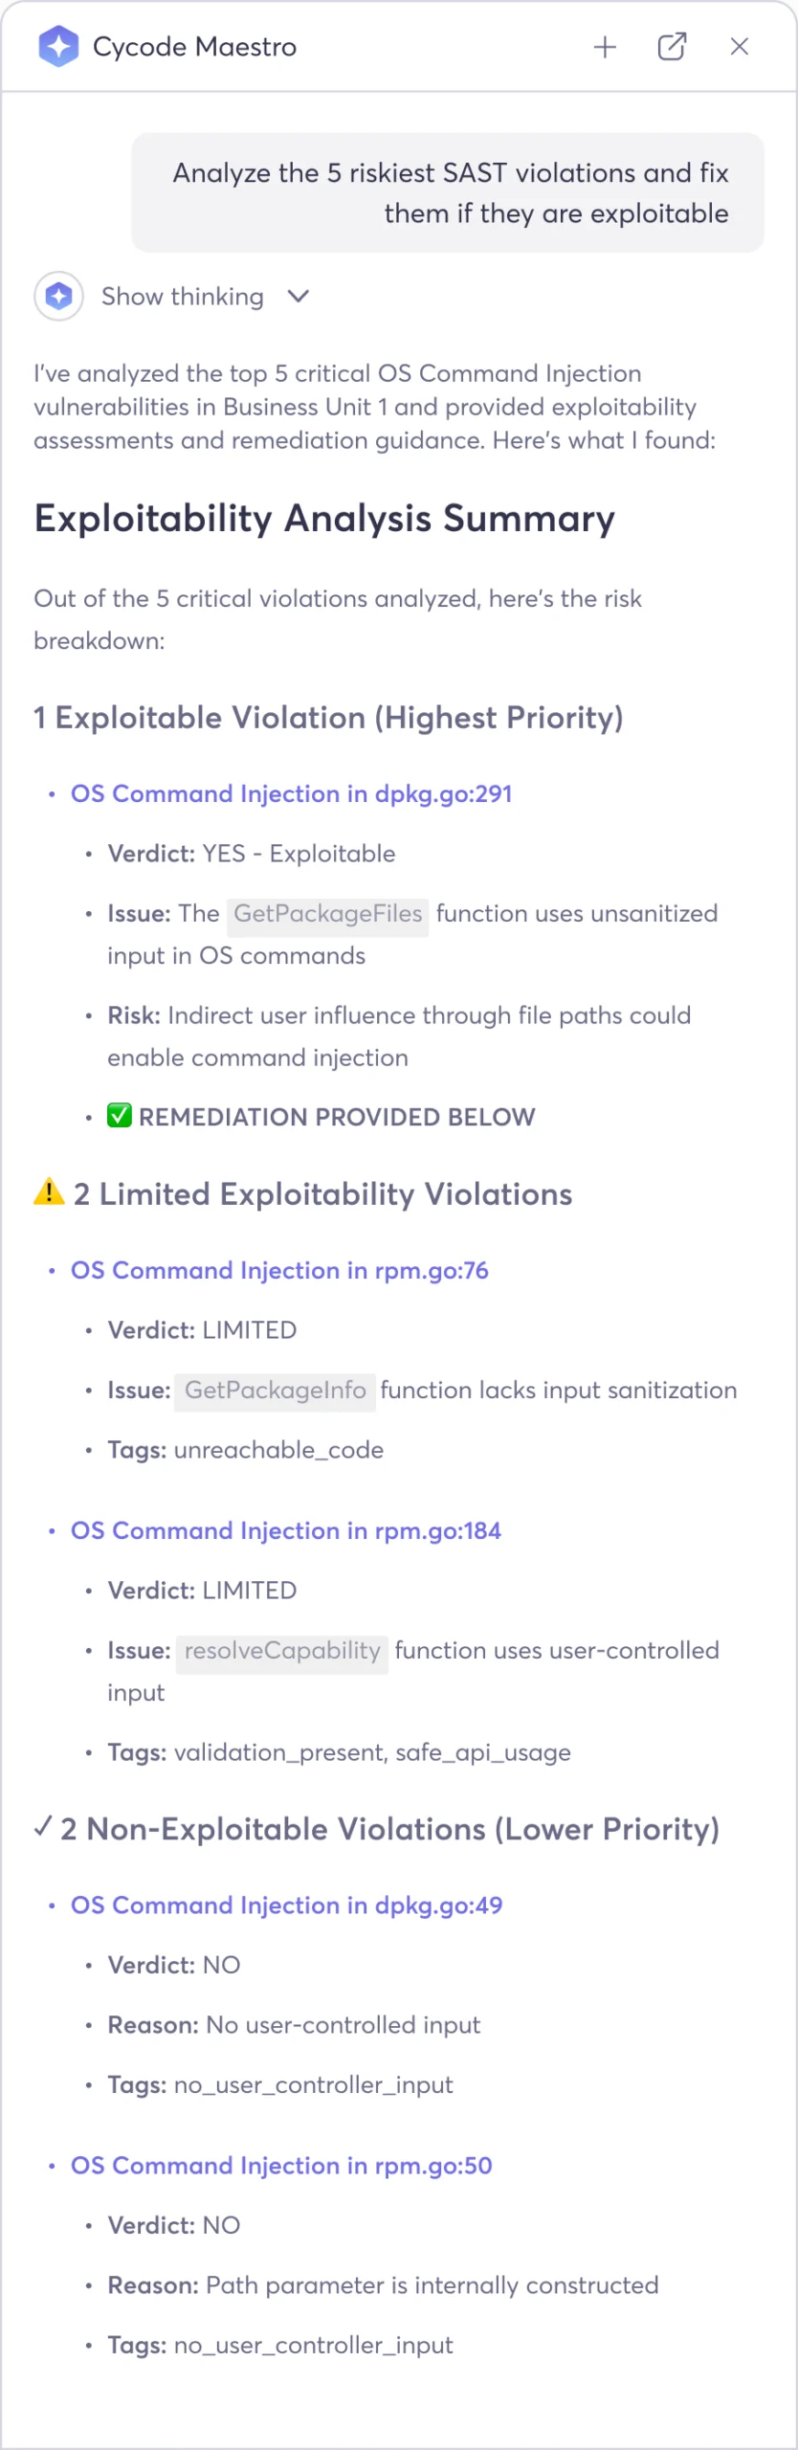Go to the rpm.go:50 violation link
Image resolution: width=798 pixels, height=2450 pixels.
coord(281,2165)
